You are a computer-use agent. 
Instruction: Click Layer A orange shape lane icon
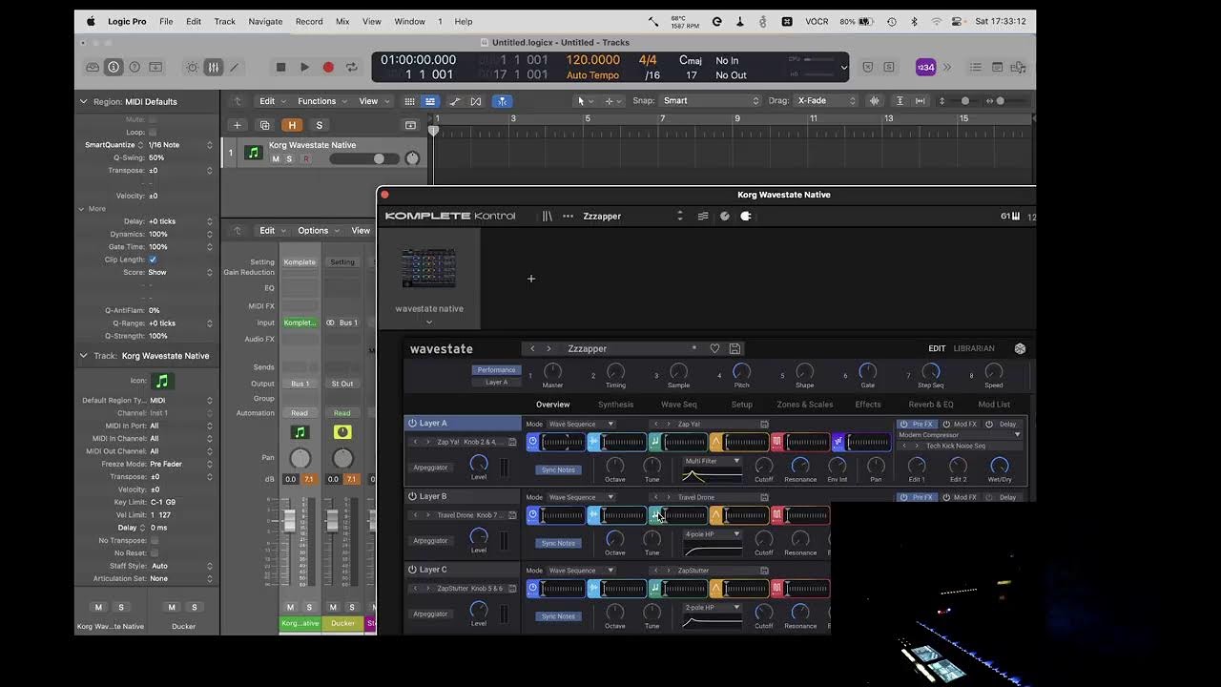pyautogui.click(x=715, y=442)
